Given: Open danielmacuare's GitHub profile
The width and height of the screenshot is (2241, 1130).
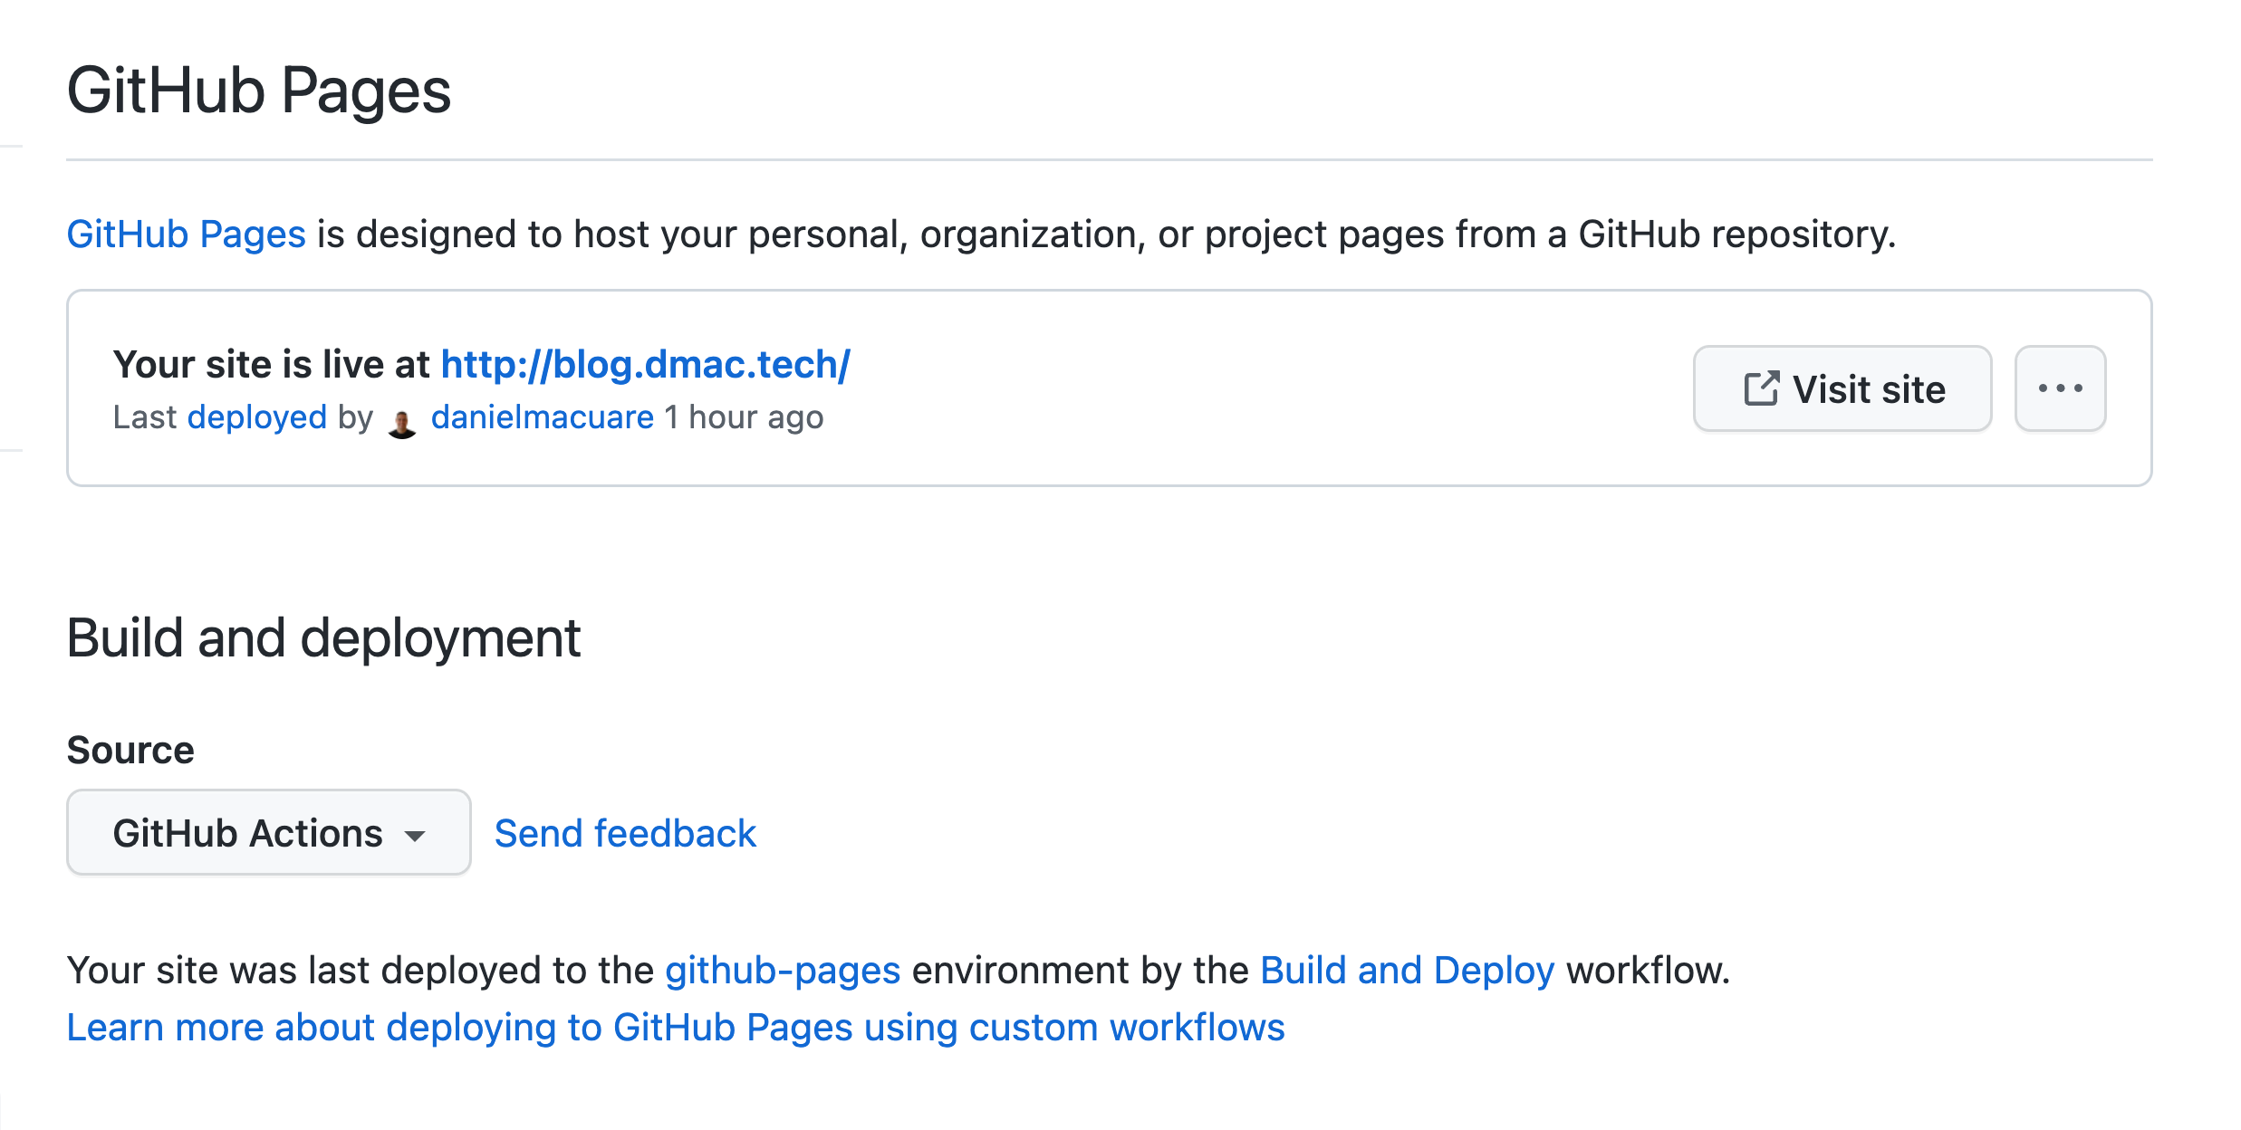Looking at the screenshot, I should [x=542, y=417].
